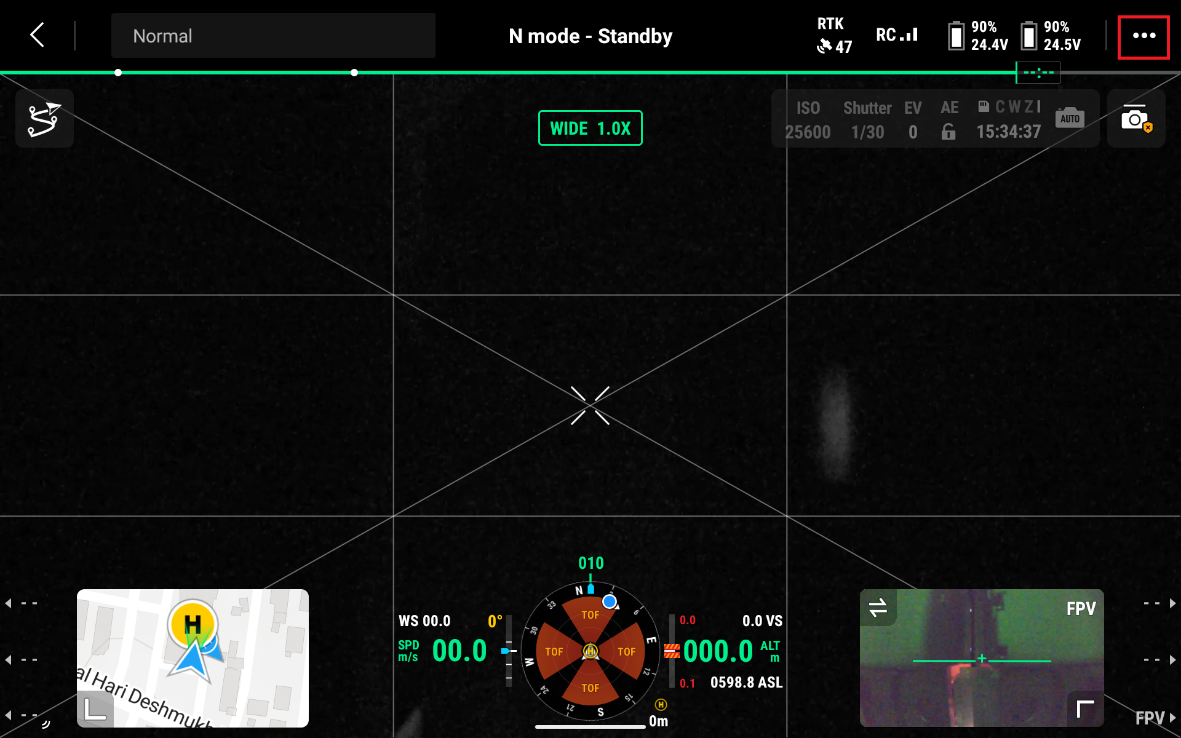Expand the map using its corner handle
This screenshot has width=1181, height=738.
pos(95,709)
